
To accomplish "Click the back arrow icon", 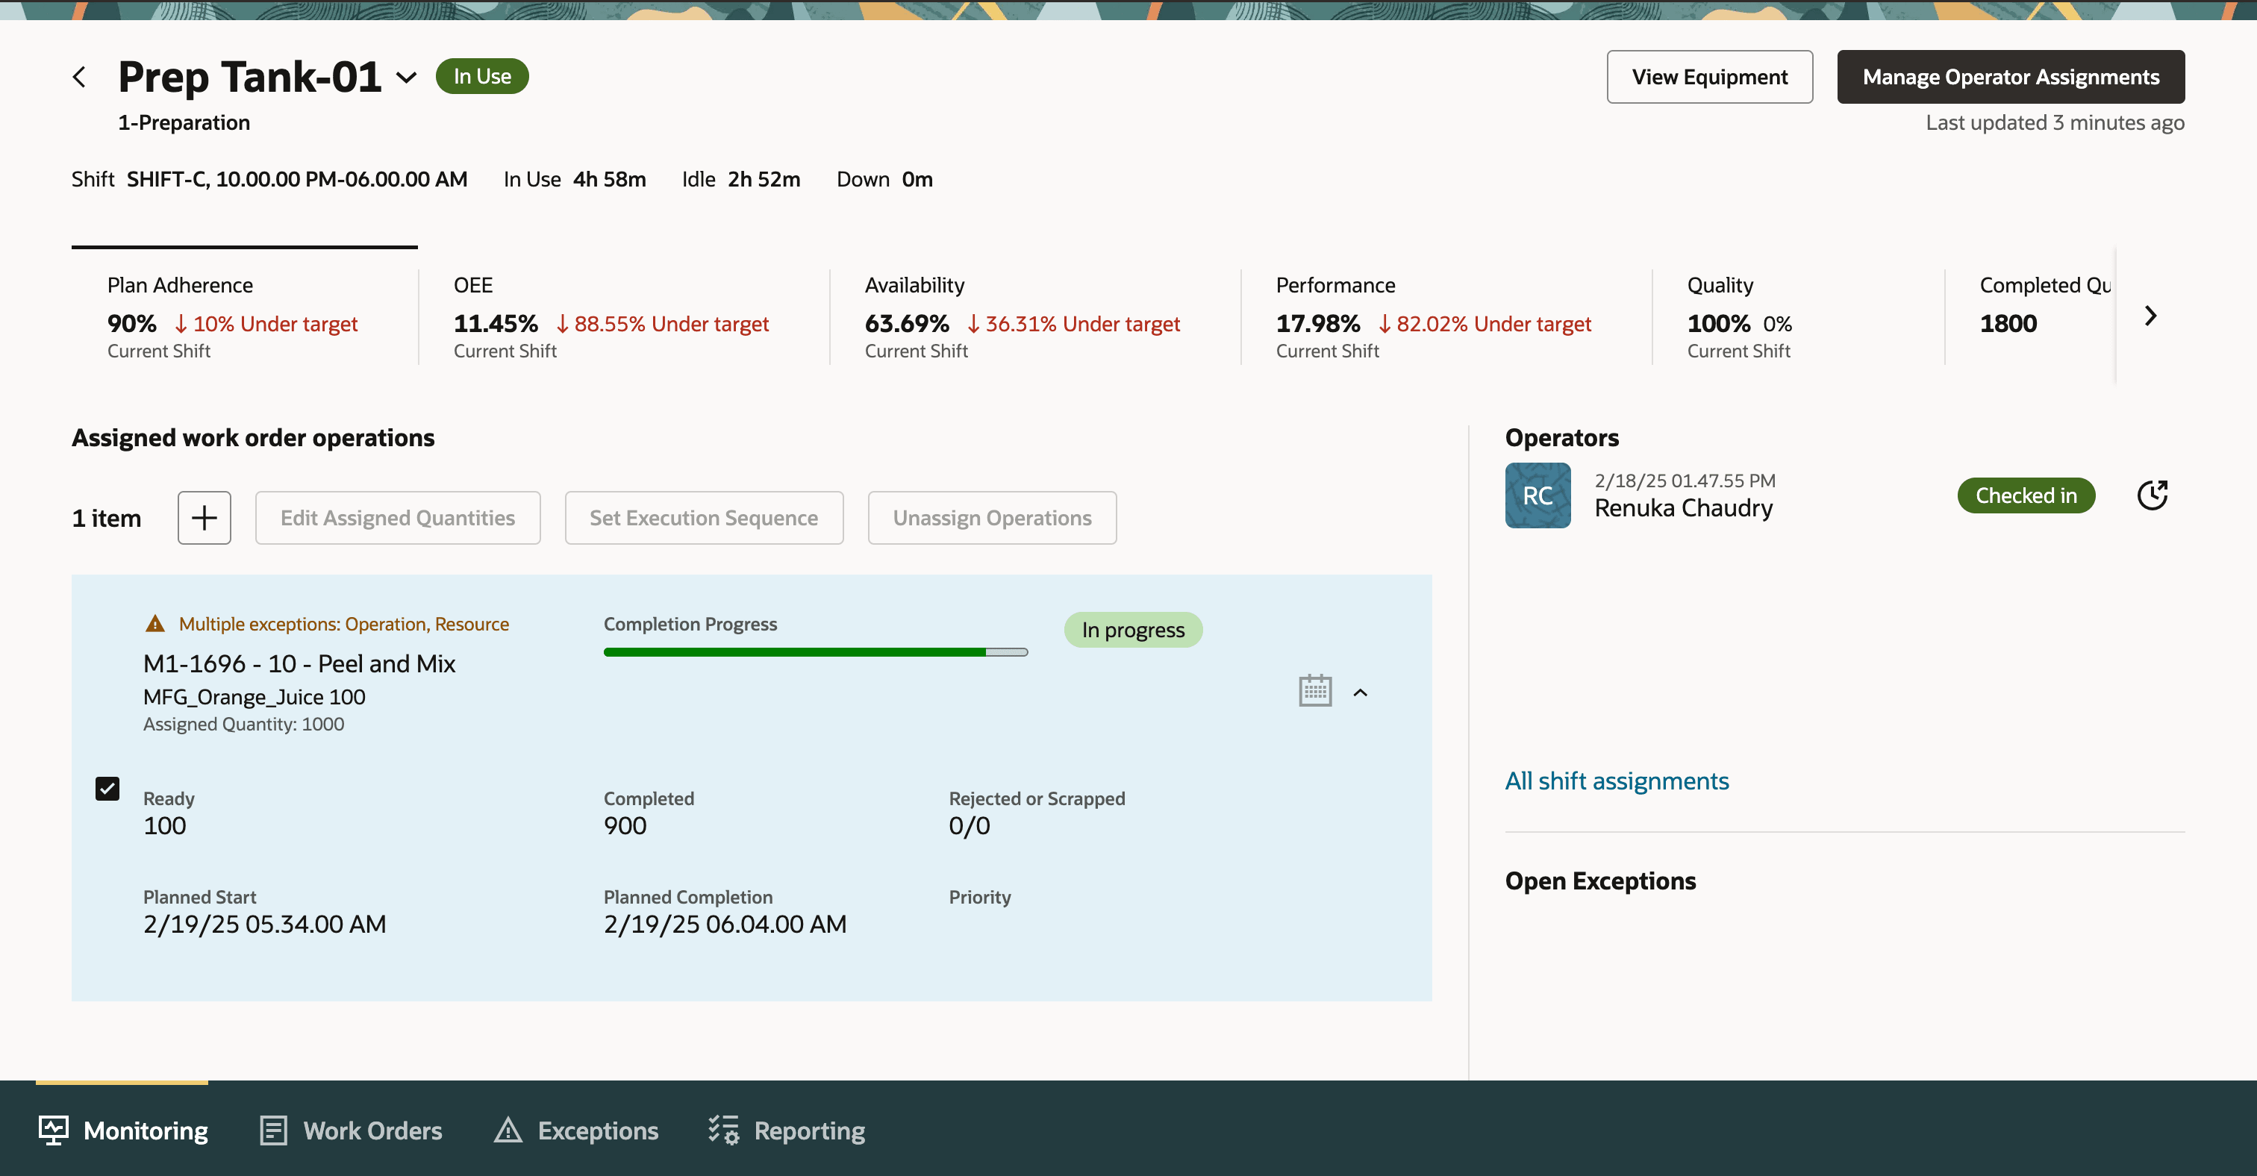I will tap(79, 77).
